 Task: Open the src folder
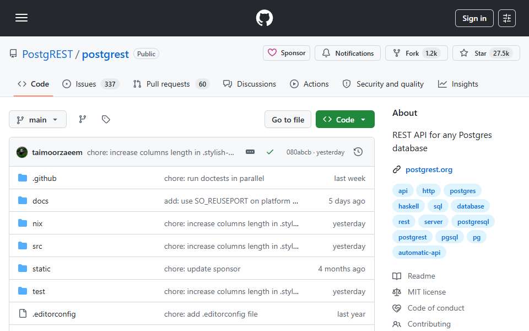[37, 246]
